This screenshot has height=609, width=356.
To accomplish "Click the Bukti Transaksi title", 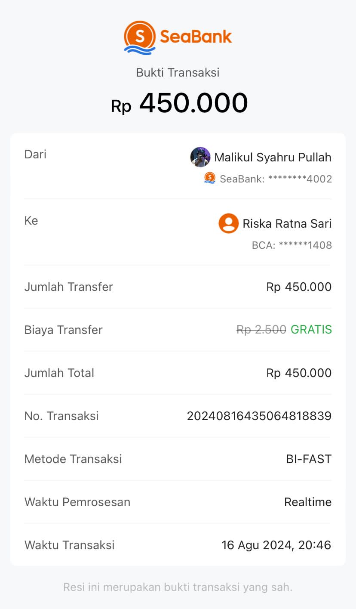I will pyautogui.click(x=178, y=72).
